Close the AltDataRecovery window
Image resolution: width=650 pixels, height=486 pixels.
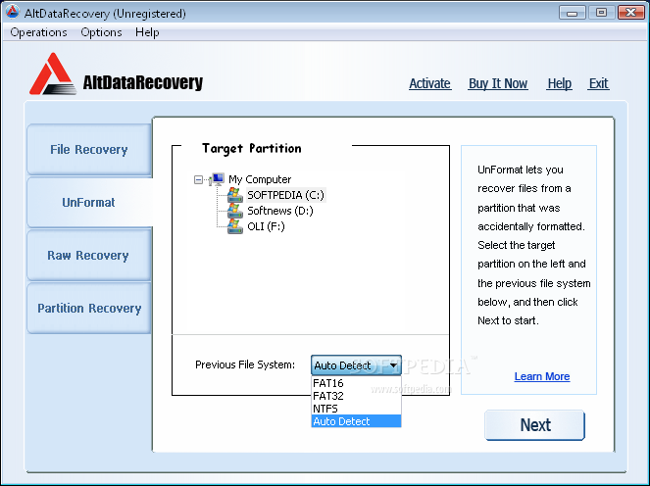[x=631, y=13]
